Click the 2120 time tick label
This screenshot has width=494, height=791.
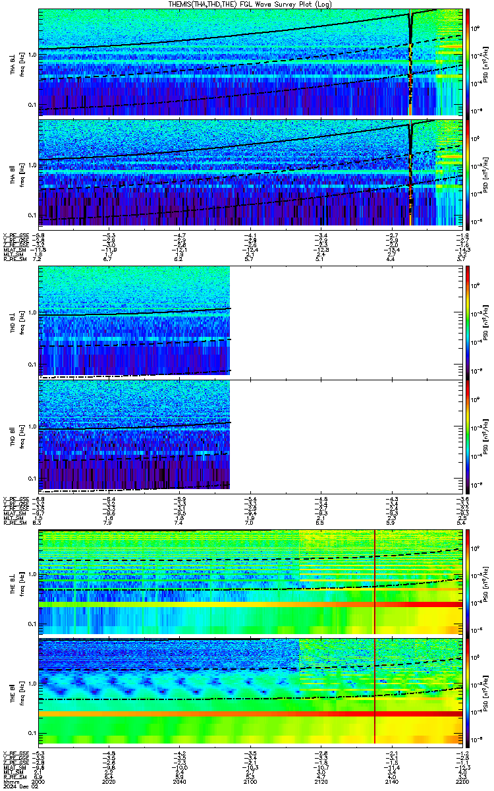[x=320, y=782]
